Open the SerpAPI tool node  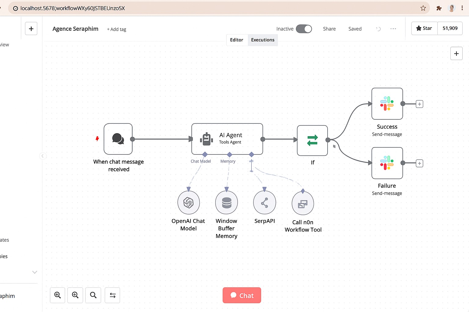coord(264,202)
